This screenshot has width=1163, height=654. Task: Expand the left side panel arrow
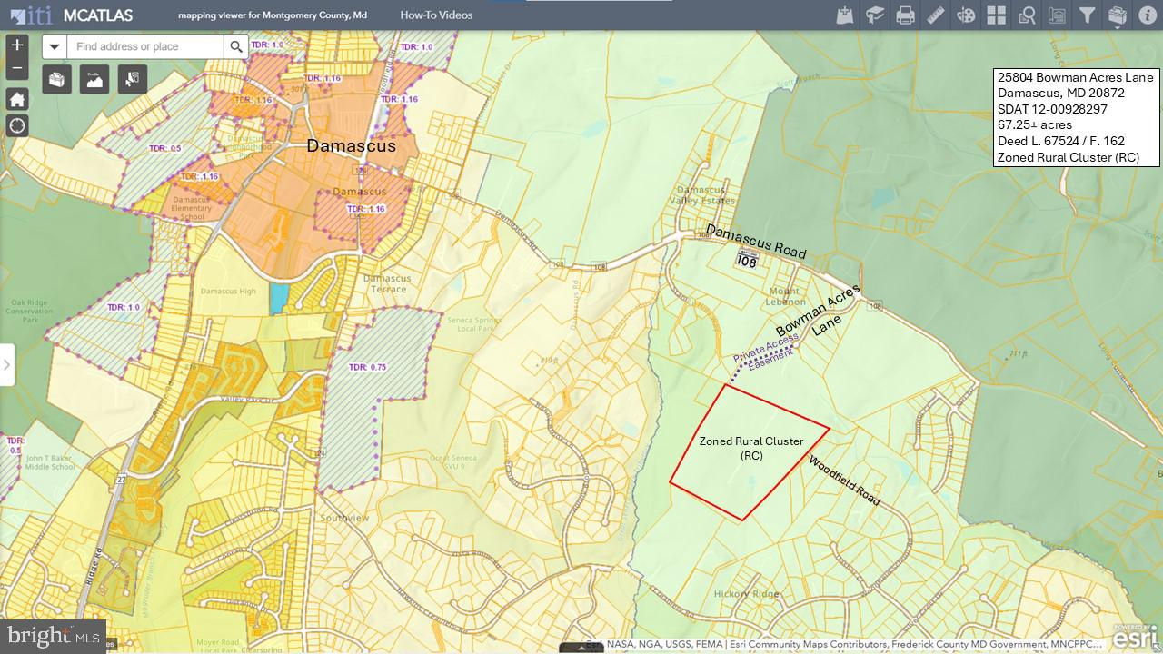7,364
